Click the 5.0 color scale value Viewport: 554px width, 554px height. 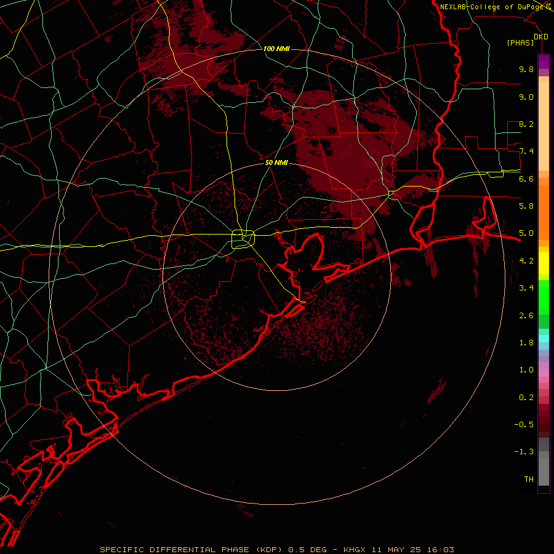[526, 233]
